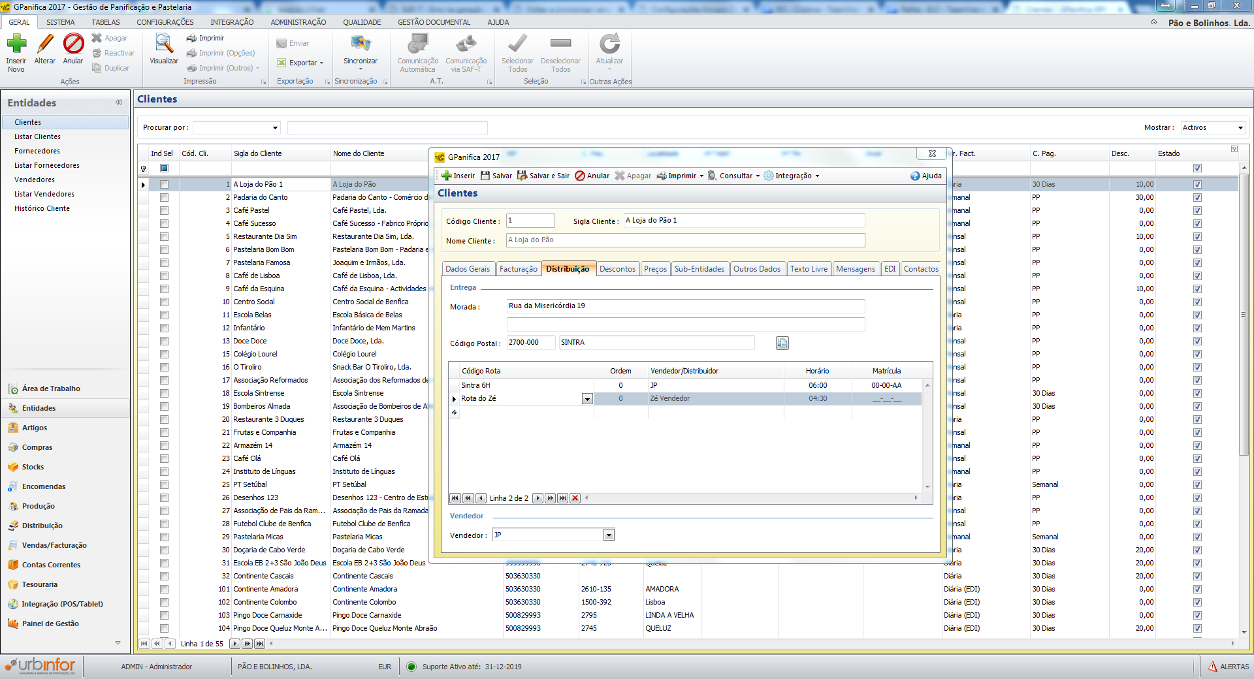The height and width of the screenshot is (679, 1254).
Task: Click the Sincronizar ribbon icon
Action: [x=361, y=44]
